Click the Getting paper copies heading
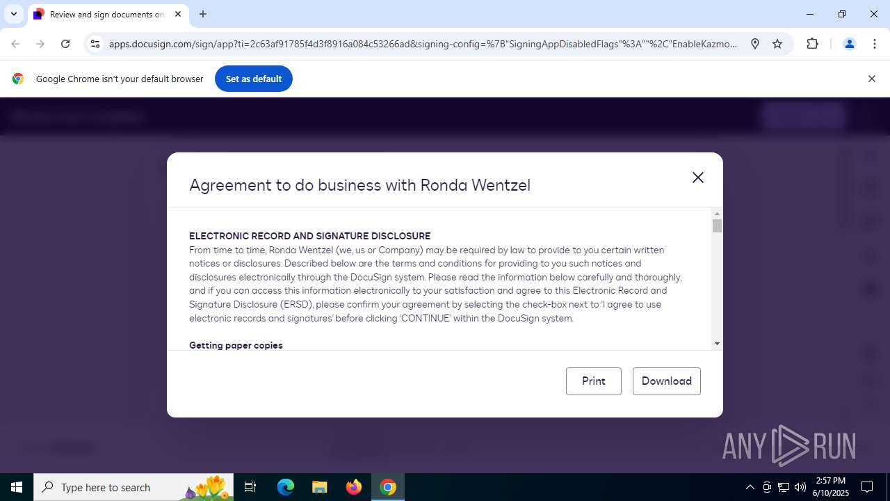 pos(236,345)
